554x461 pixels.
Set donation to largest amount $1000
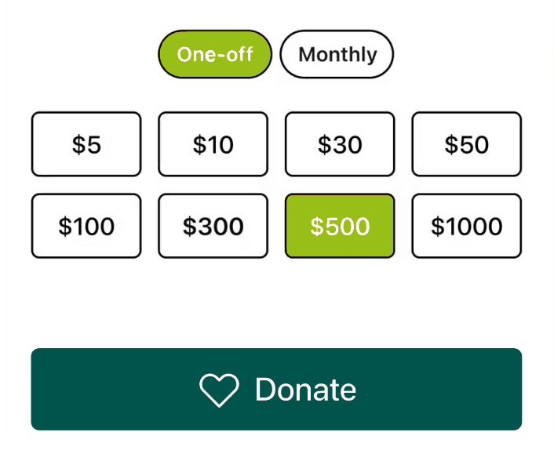pos(466,226)
